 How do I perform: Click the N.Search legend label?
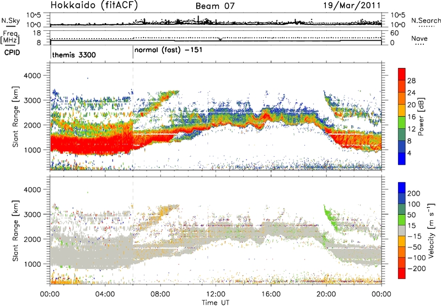coord(426,20)
